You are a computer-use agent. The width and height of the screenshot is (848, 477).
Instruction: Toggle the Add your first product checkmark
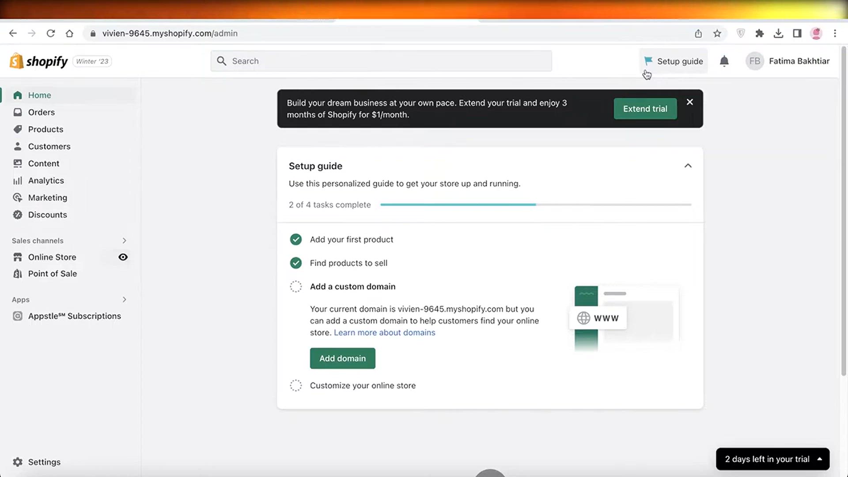coord(295,239)
